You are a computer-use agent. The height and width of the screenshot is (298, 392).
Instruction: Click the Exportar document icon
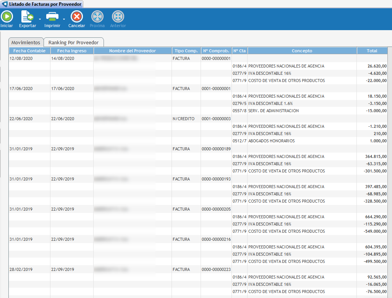click(27, 17)
